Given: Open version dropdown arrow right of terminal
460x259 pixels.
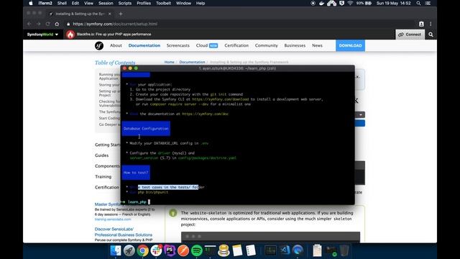Looking at the screenshot, I should coord(361,115).
